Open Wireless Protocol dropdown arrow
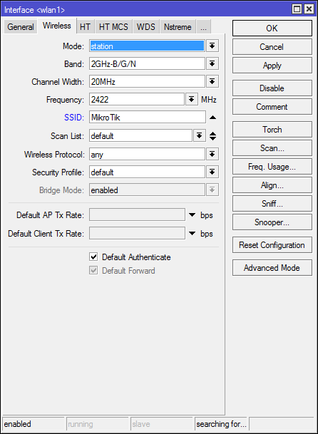Viewport: 318px width, 434px height. pyautogui.click(x=212, y=154)
